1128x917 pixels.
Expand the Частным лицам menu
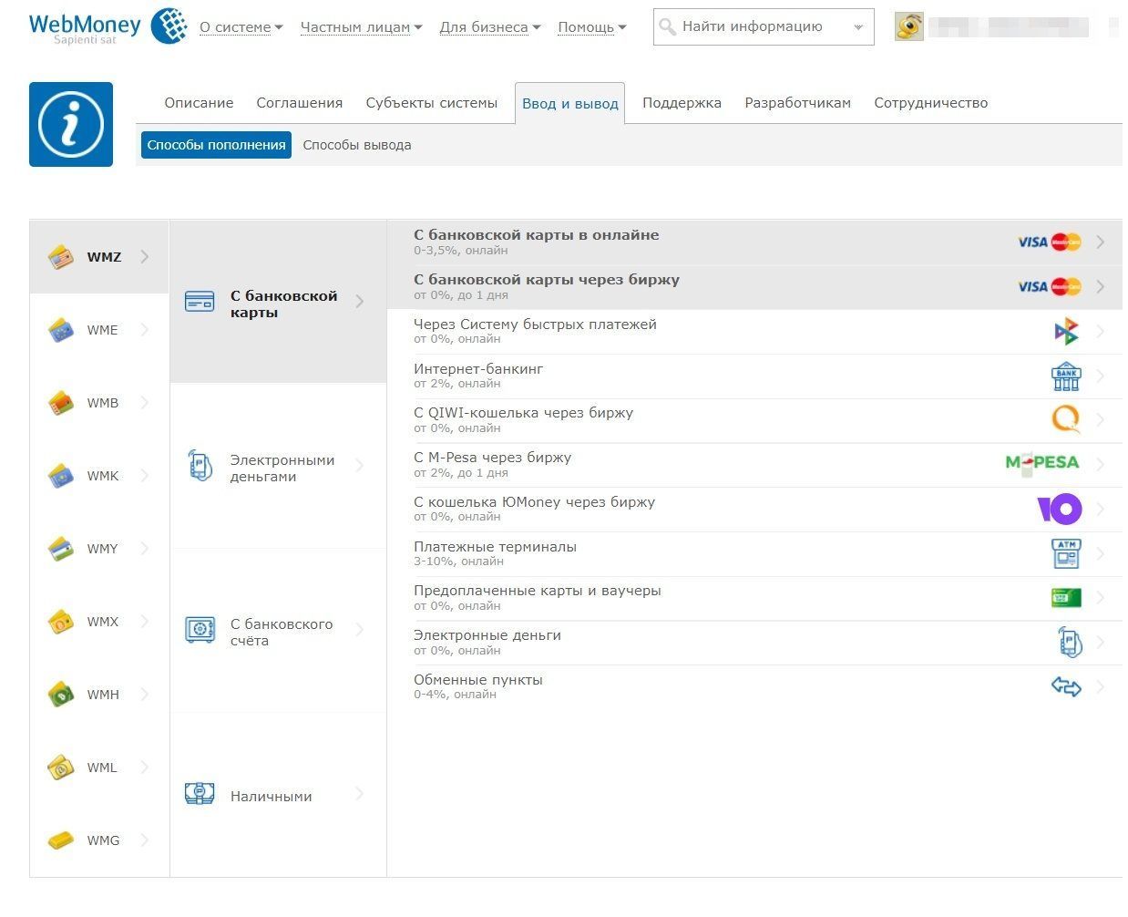pyautogui.click(x=361, y=27)
